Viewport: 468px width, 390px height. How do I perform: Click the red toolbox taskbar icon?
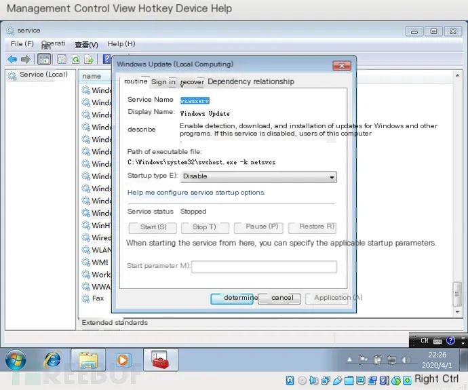[160, 360]
